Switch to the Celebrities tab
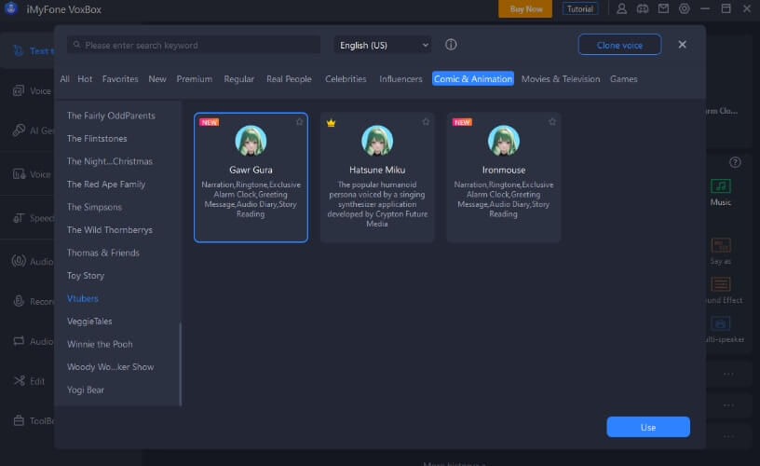This screenshot has height=466, width=760. pyautogui.click(x=346, y=79)
